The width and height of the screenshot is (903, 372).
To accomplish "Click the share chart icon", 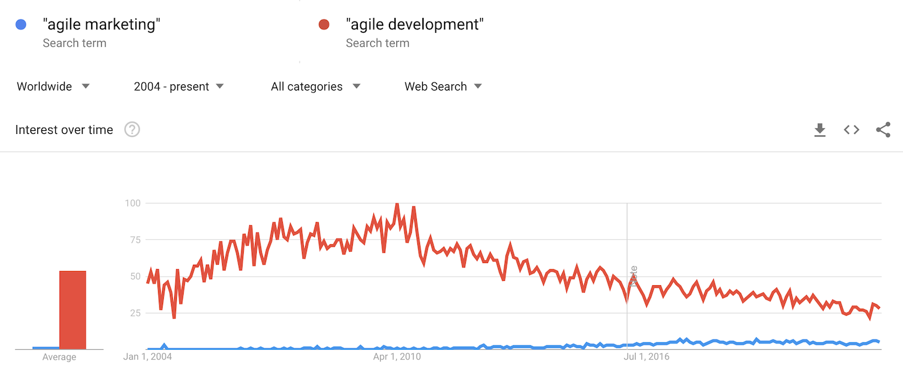I will click(883, 130).
